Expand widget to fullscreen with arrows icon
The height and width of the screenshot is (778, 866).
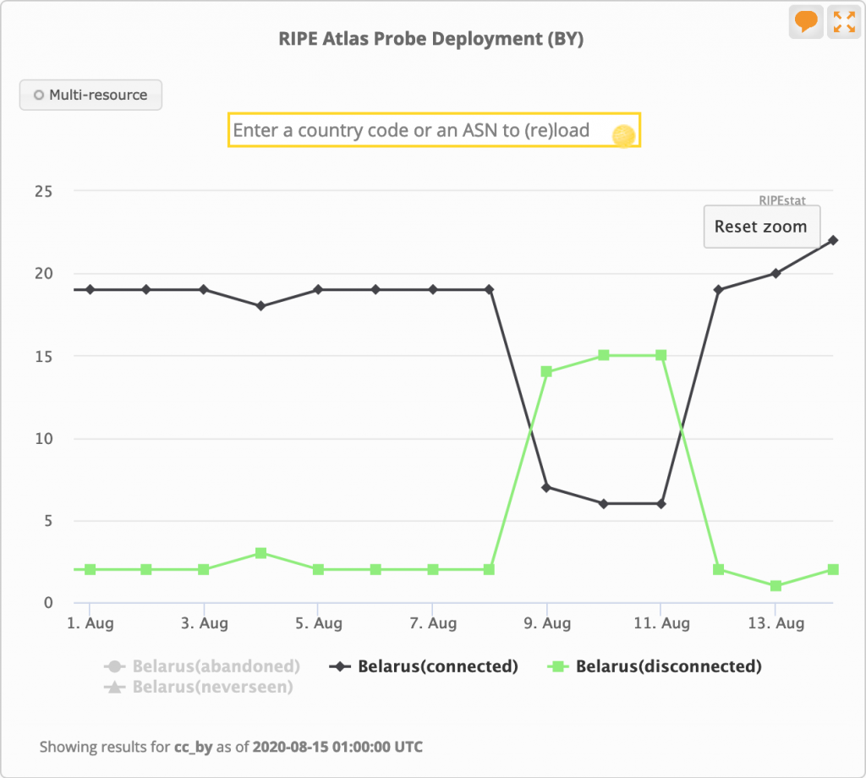[845, 22]
